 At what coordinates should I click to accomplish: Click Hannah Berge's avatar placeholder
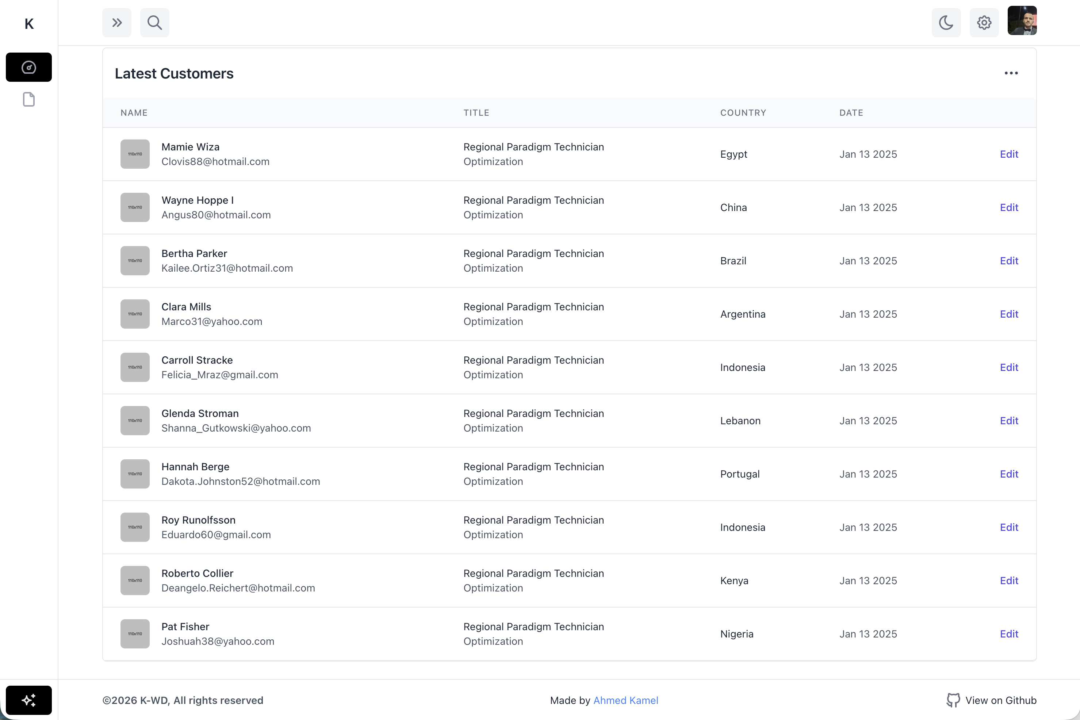click(135, 474)
